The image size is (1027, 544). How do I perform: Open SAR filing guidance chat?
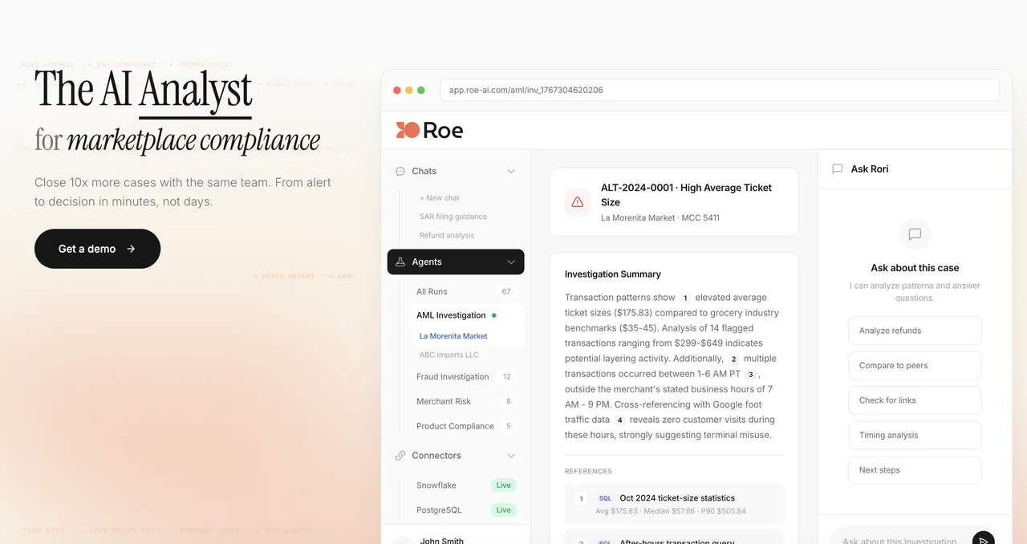tap(453, 217)
